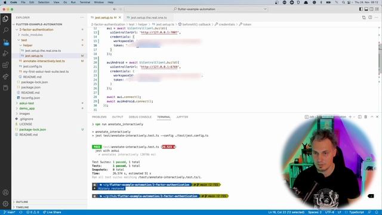Collapse the FLUTTER-EXAMPLE-AUTOMATION root folder

[14, 24]
